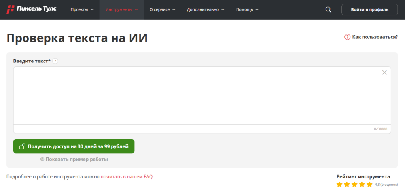
Task: Open the search magnifier icon
Action: point(328,10)
